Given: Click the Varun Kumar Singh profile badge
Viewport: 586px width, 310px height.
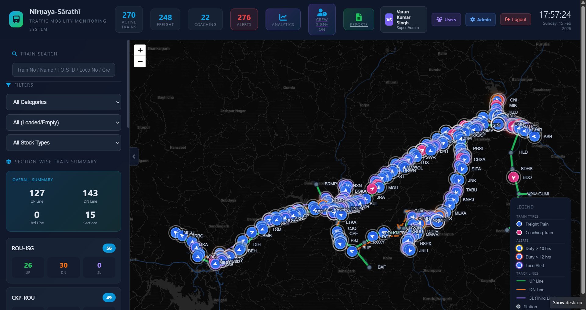Looking at the screenshot, I should click(x=403, y=19).
